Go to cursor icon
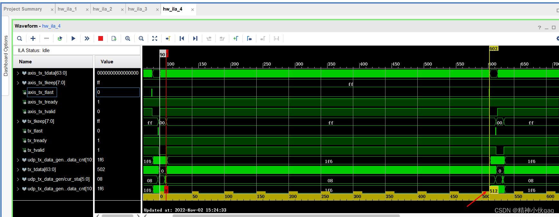 click(168, 39)
